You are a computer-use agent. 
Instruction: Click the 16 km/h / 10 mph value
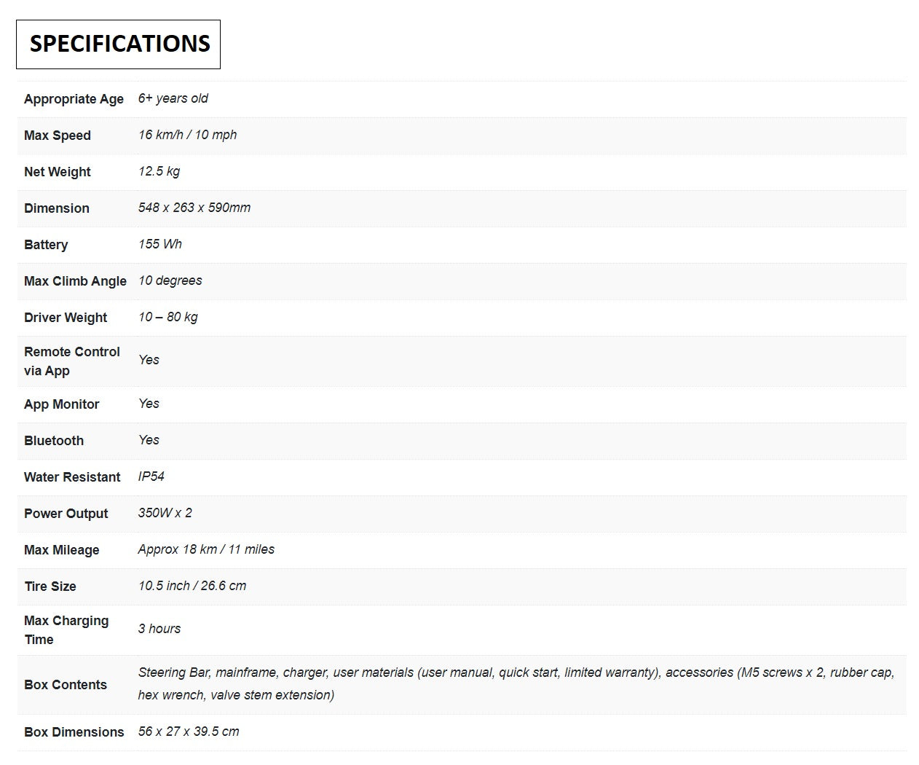point(187,135)
